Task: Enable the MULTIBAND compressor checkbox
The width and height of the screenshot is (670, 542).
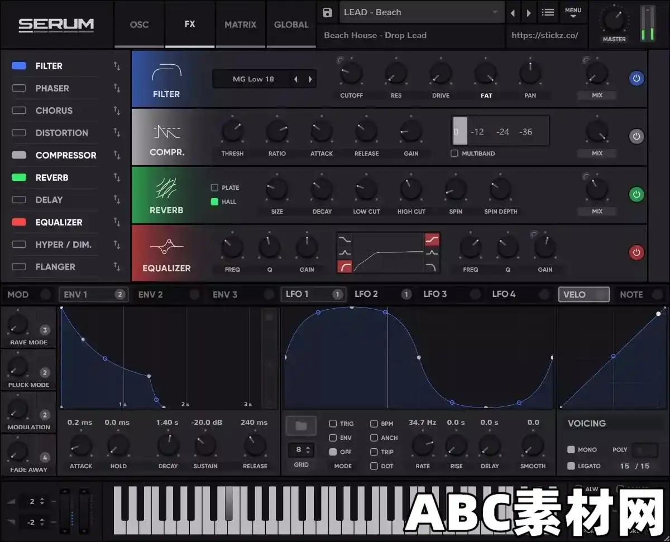Action: click(454, 154)
